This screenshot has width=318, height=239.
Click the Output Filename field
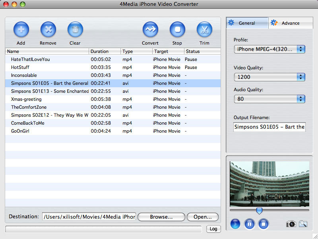[x=270, y=127]
